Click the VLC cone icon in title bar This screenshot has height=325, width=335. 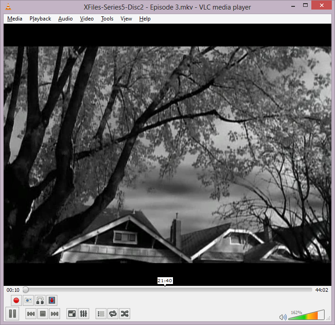click(x=8, y=7)
